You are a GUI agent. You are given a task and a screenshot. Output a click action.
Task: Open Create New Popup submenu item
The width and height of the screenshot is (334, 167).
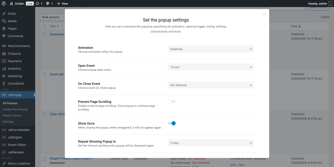point(15,109)
